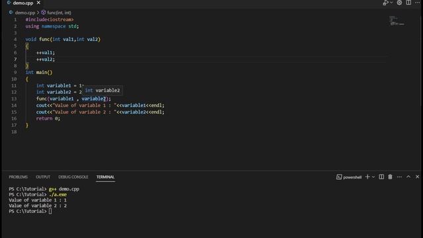Focus the terminal prompt input cursor
This screenshot has height=238, width=423.
[x=50, y=212]
